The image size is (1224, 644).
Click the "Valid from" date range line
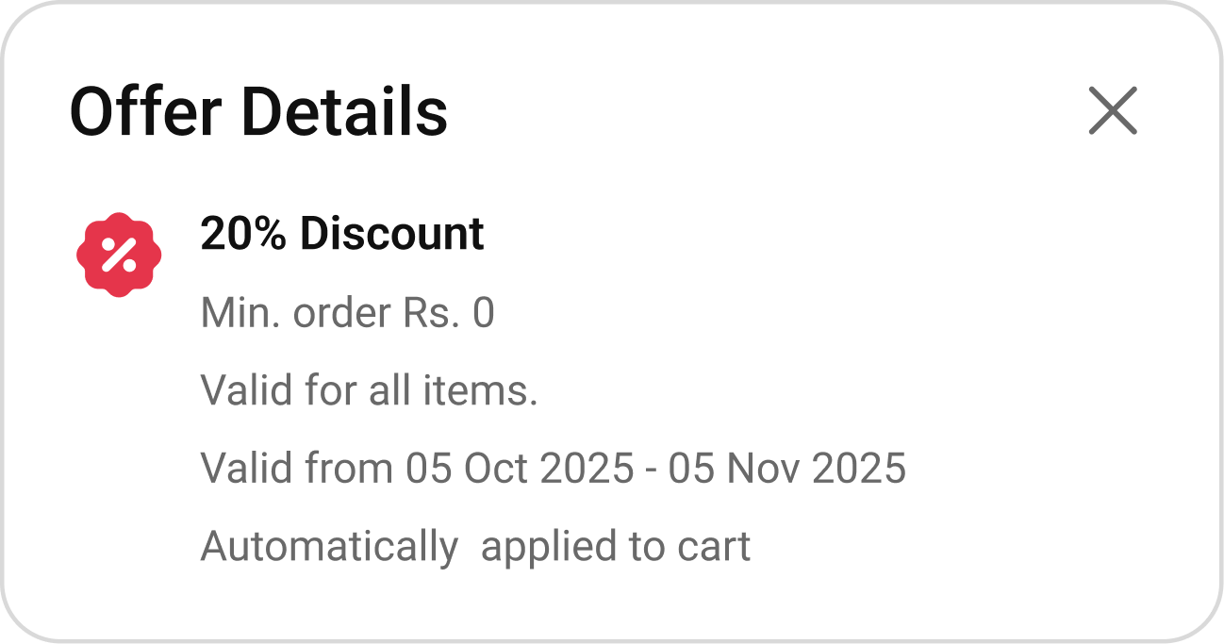pyautogui.click(x=553, y=469)
